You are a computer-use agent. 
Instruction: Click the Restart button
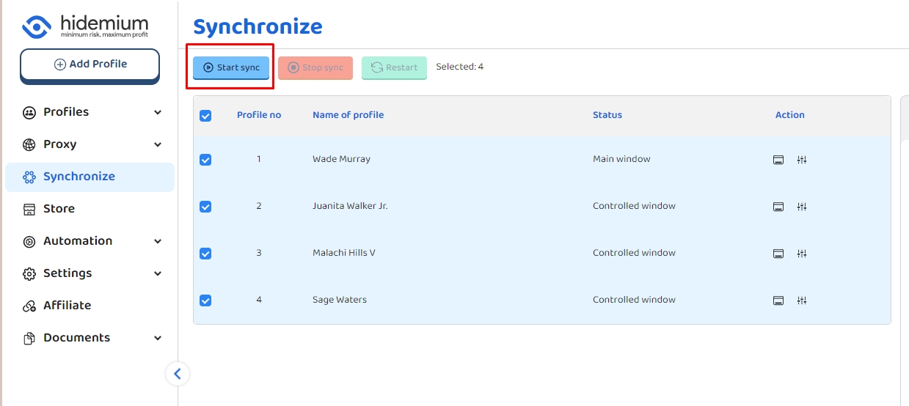(x=394, y=67)
